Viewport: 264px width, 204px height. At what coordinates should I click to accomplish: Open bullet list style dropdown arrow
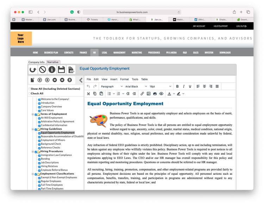(114, 94)
